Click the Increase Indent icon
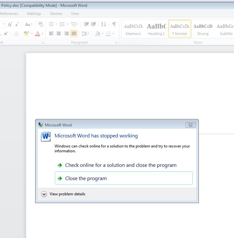Viewport: 234px width, 238px height. coord(94,24)
